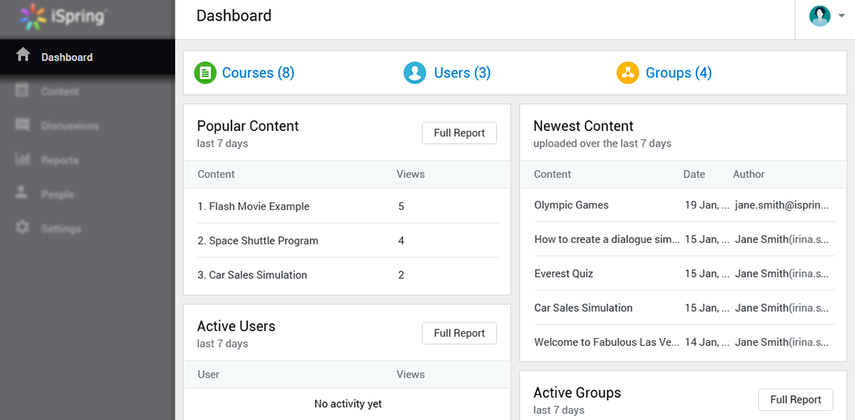Open Discussions from the sidebar icon
This screenshot has height=420, width=855.
coord(24,125)
